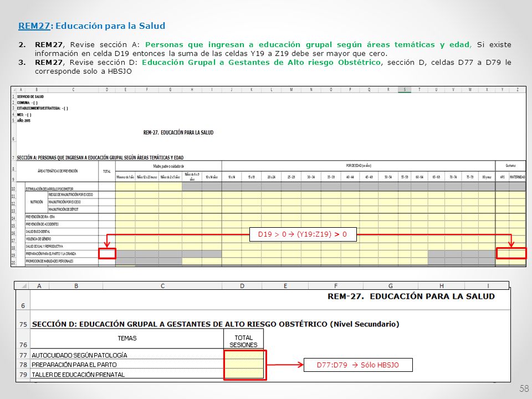
Task: Click the highlighted column S header in Sección A sheet
Action: tap(405, 90)
